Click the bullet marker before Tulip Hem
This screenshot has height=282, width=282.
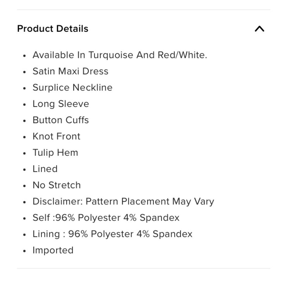pos(25,153)
